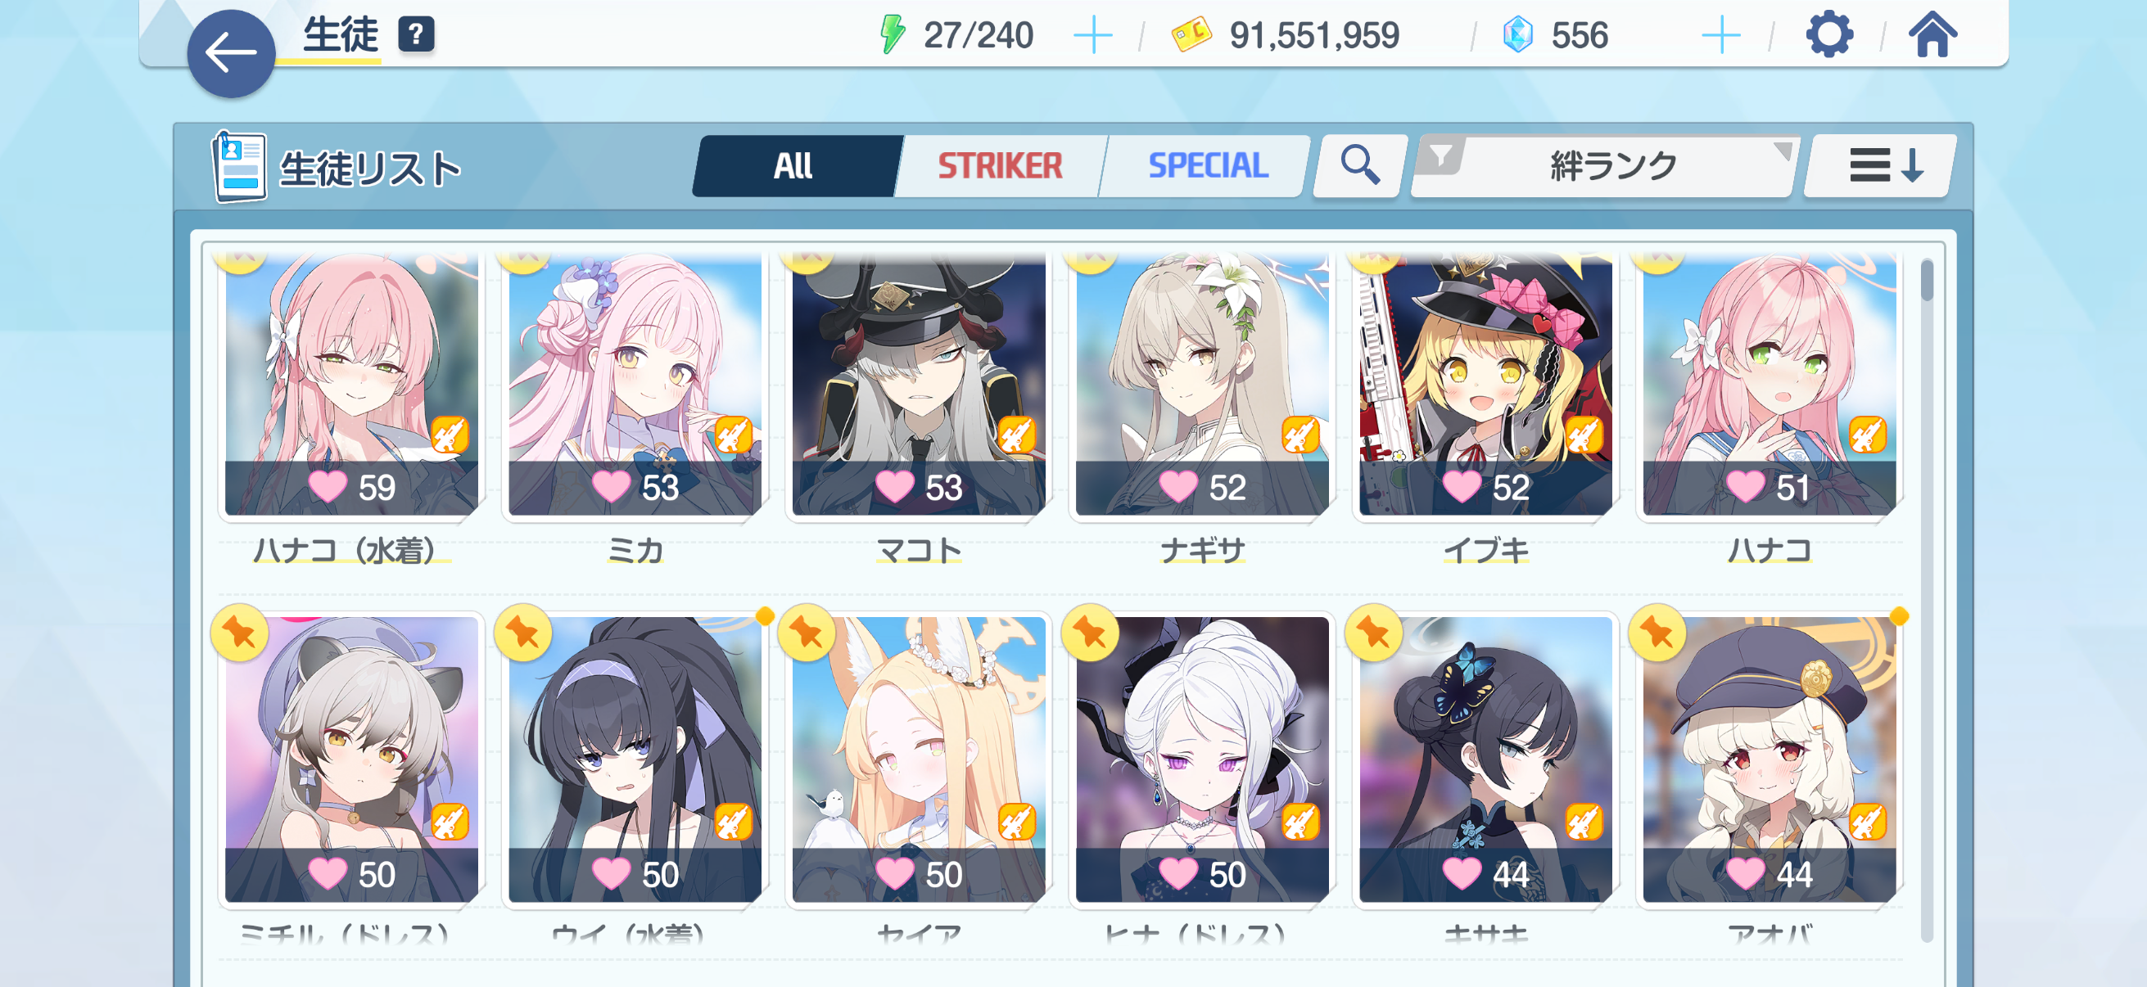Add energy with the plus beside 27/240
Screen dimensions: 2147x987
[x=1092, y=36]
